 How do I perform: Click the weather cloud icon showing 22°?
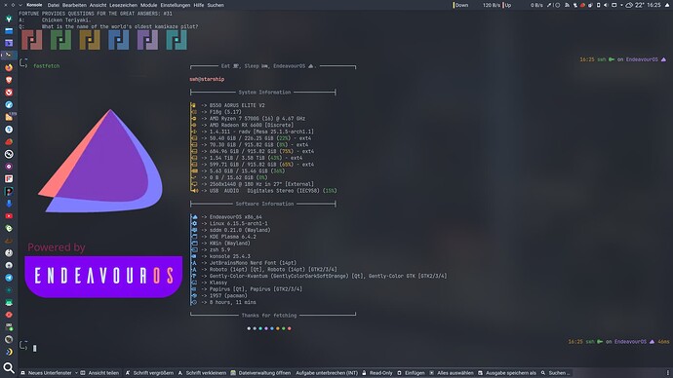click(629, 5)
